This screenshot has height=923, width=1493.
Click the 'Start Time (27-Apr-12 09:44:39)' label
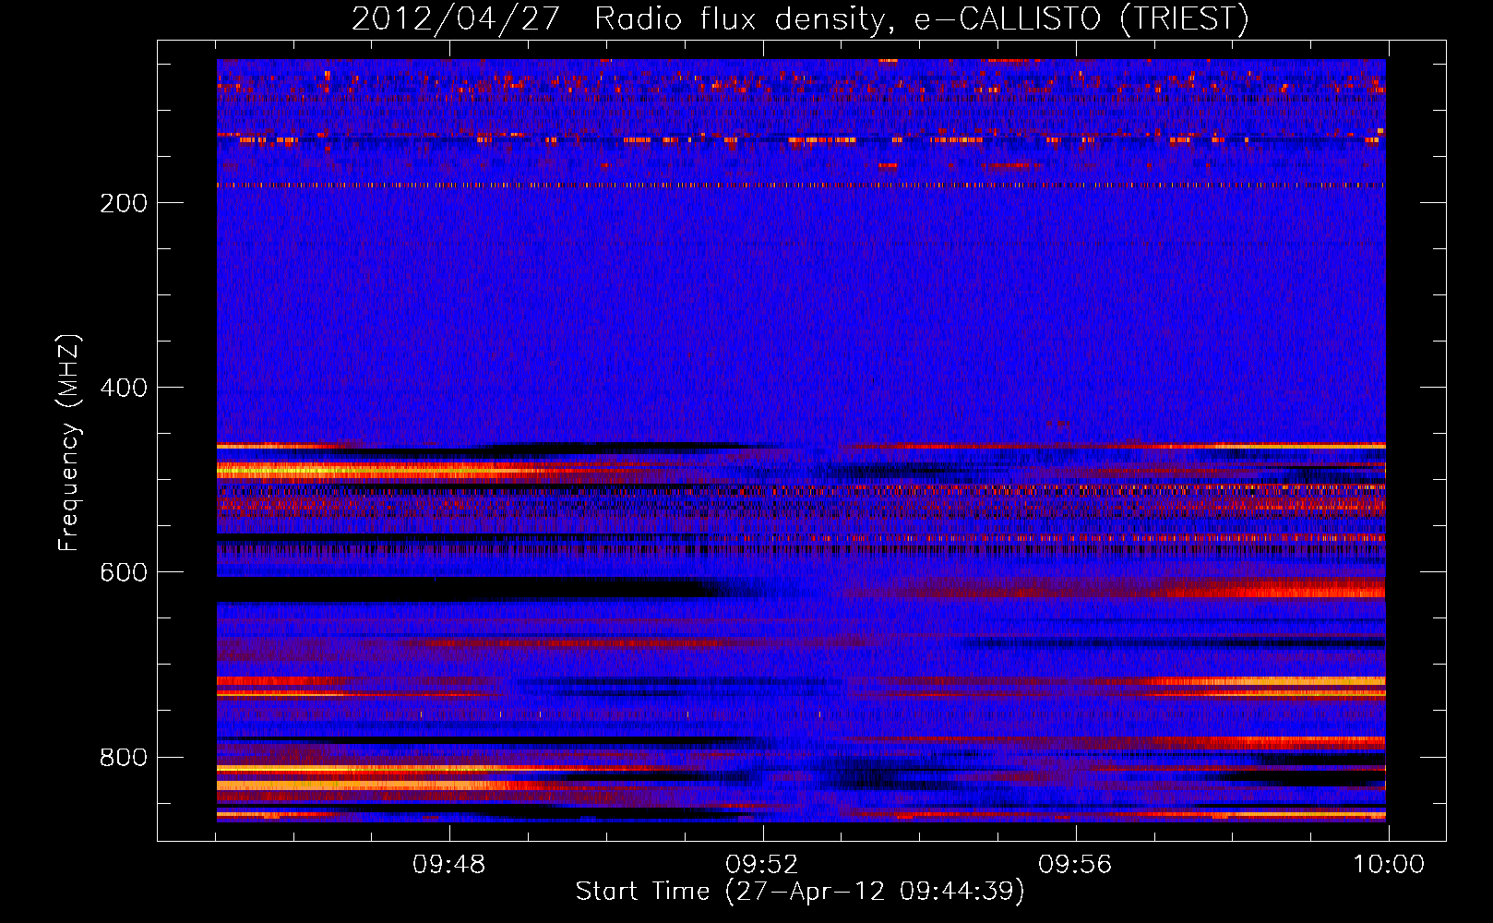(800, 892)
